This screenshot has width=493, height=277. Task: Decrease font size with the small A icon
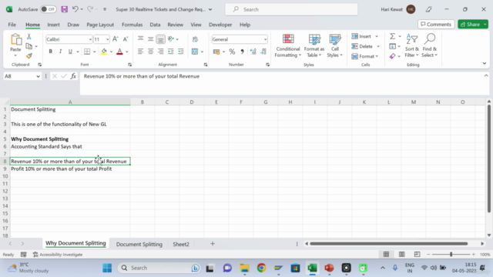tap(125, 39)
